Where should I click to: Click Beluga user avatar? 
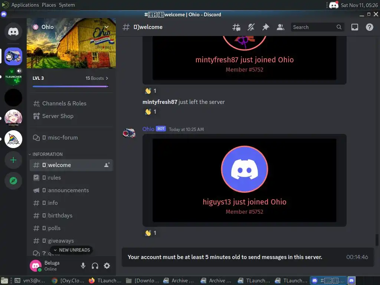pos(36,266)
